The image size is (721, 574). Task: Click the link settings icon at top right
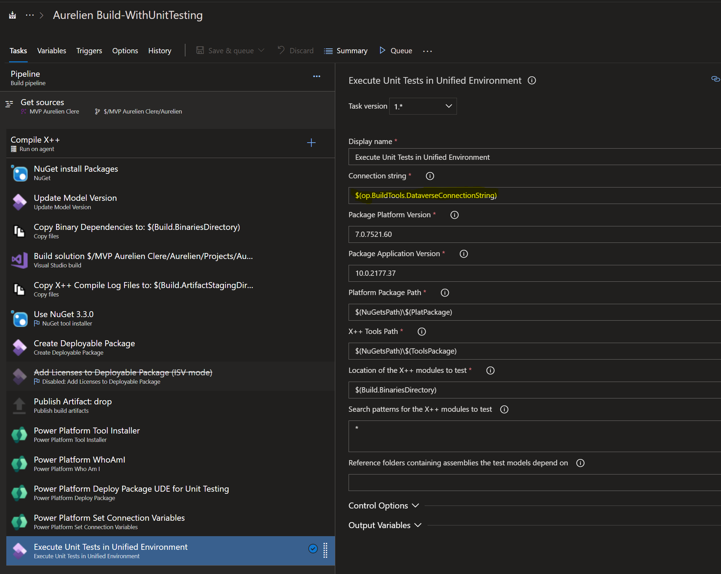pyautogui.click(x=715, y=79)
